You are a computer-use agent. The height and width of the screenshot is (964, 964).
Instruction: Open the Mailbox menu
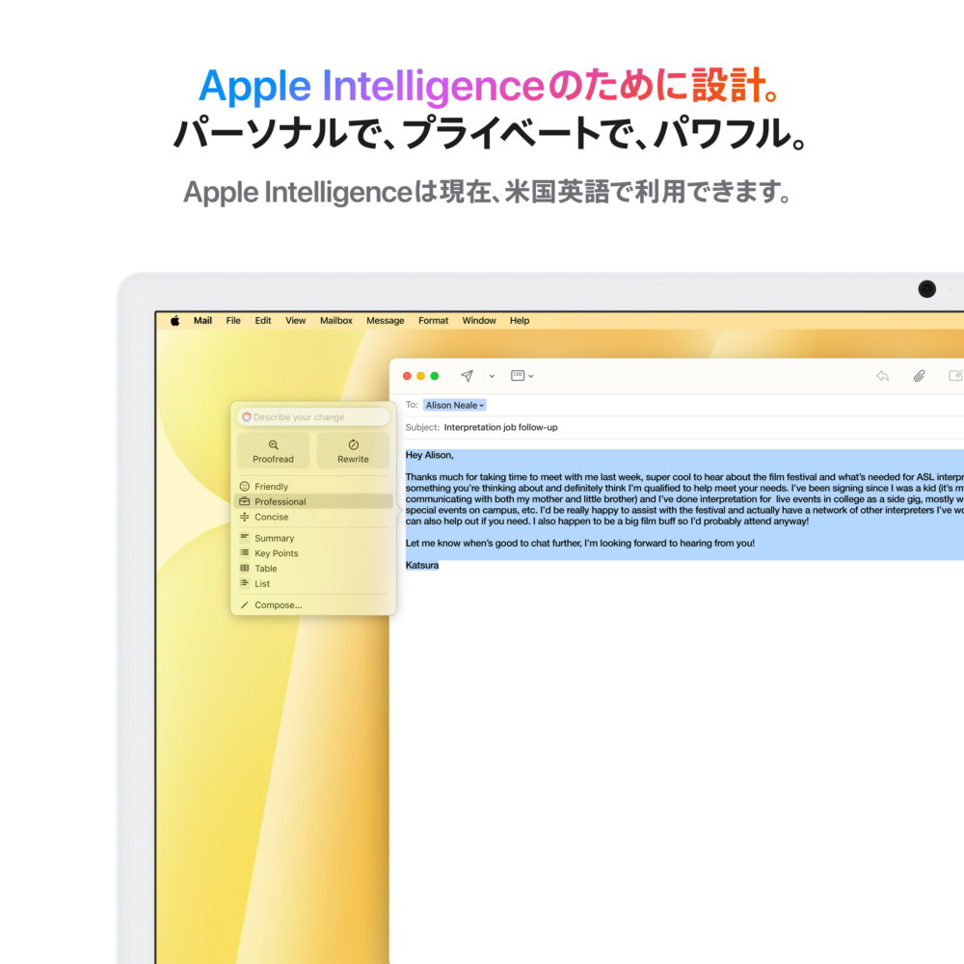(x=335, y=320)
